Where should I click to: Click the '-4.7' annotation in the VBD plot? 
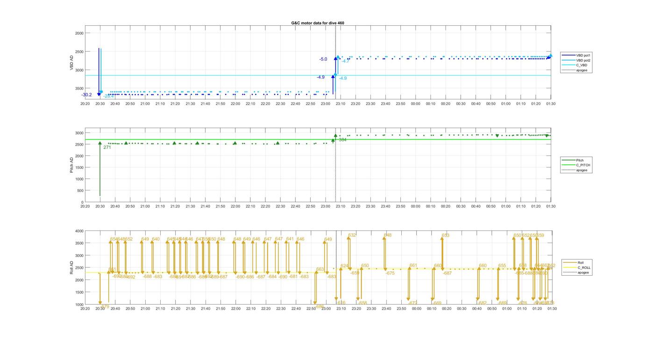345,61
